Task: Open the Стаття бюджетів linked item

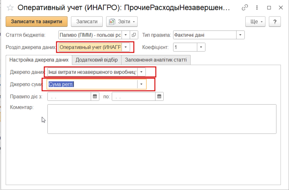Action: pos(134,35)
